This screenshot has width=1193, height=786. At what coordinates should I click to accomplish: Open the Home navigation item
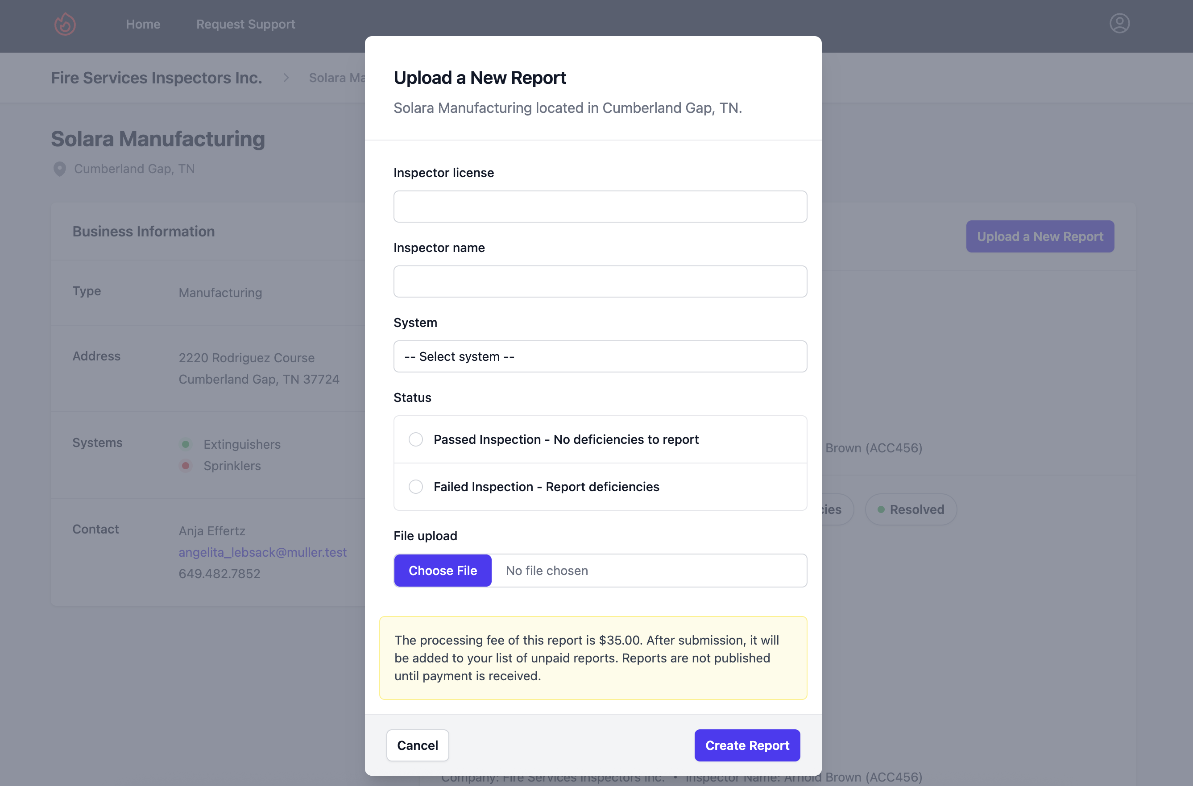coord(143,24)
